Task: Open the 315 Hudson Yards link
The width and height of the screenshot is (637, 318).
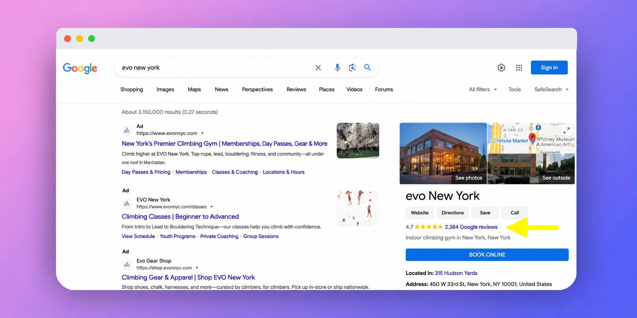Action: point(456,273)
